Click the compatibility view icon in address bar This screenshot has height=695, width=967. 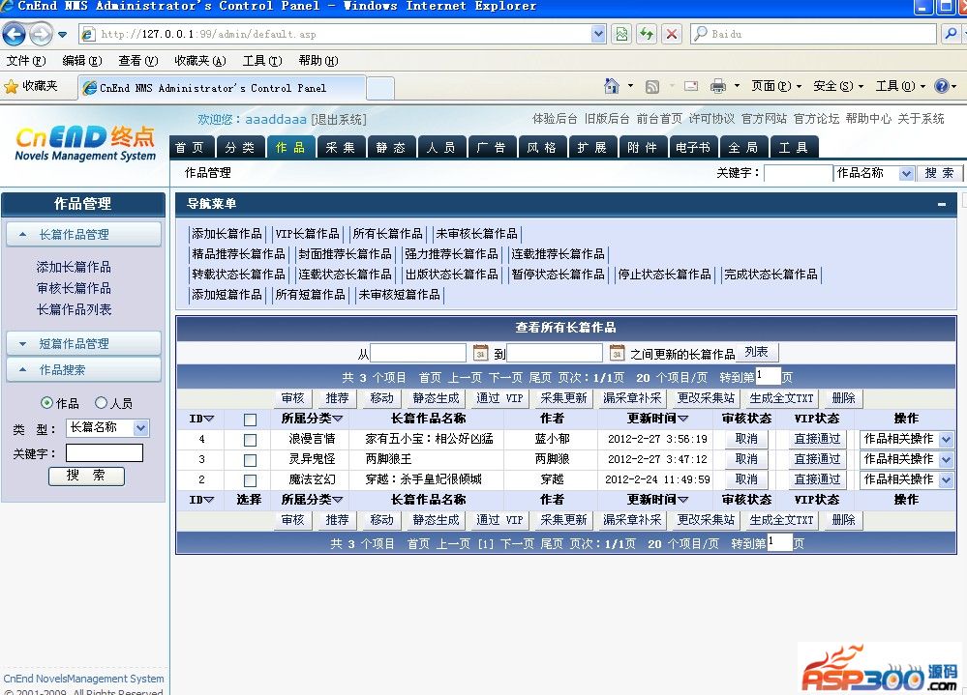pyautogui.click(x=621, y=34)
